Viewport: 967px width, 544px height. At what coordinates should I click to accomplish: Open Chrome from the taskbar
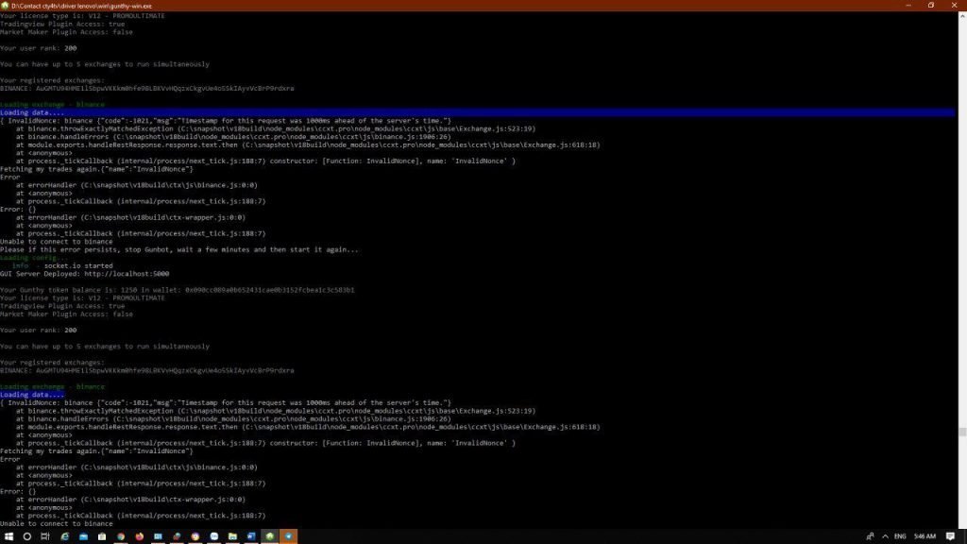tap(120, 536)
